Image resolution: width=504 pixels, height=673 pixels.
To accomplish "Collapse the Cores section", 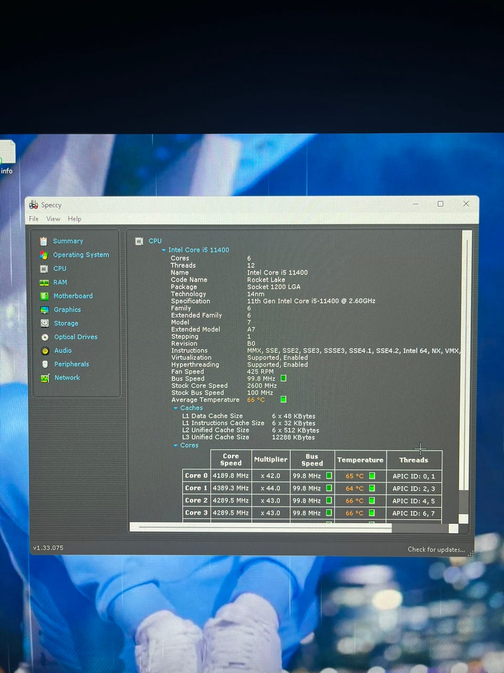I will 176,445.
